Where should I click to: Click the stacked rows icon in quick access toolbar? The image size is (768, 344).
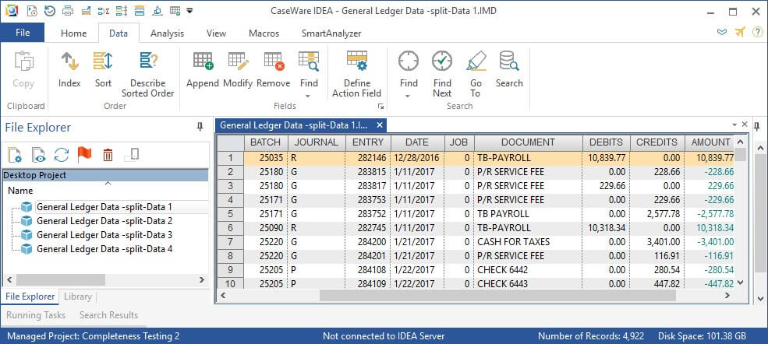pos(139,10)
